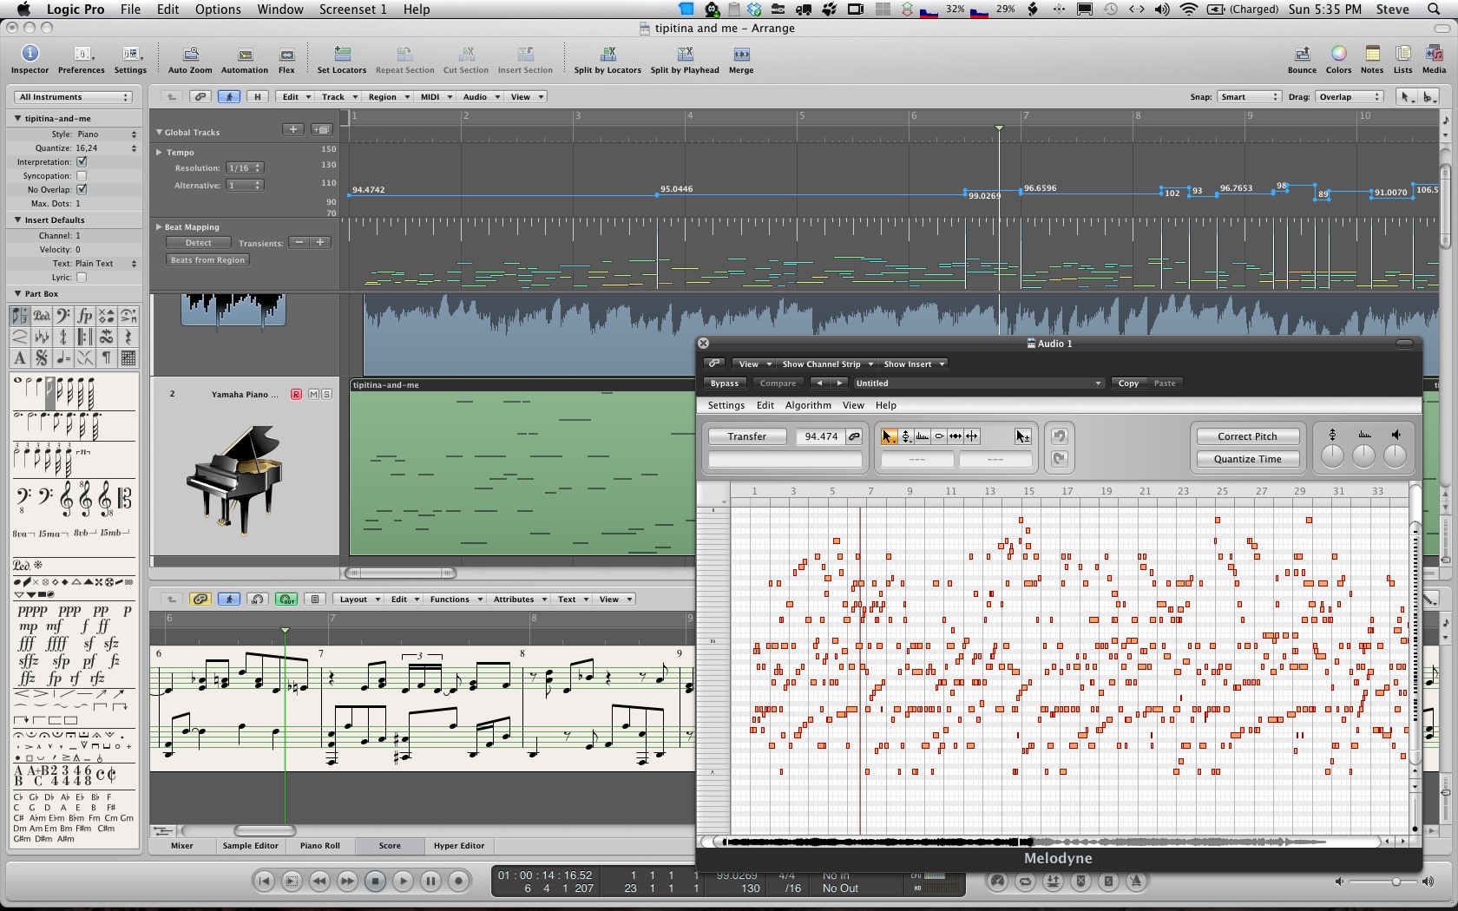Open the Style Piano dropdown

tap(107, 134)
